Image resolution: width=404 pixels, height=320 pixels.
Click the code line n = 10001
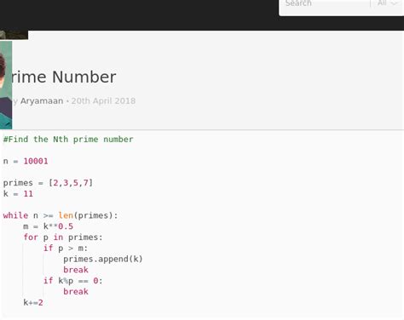26,161
